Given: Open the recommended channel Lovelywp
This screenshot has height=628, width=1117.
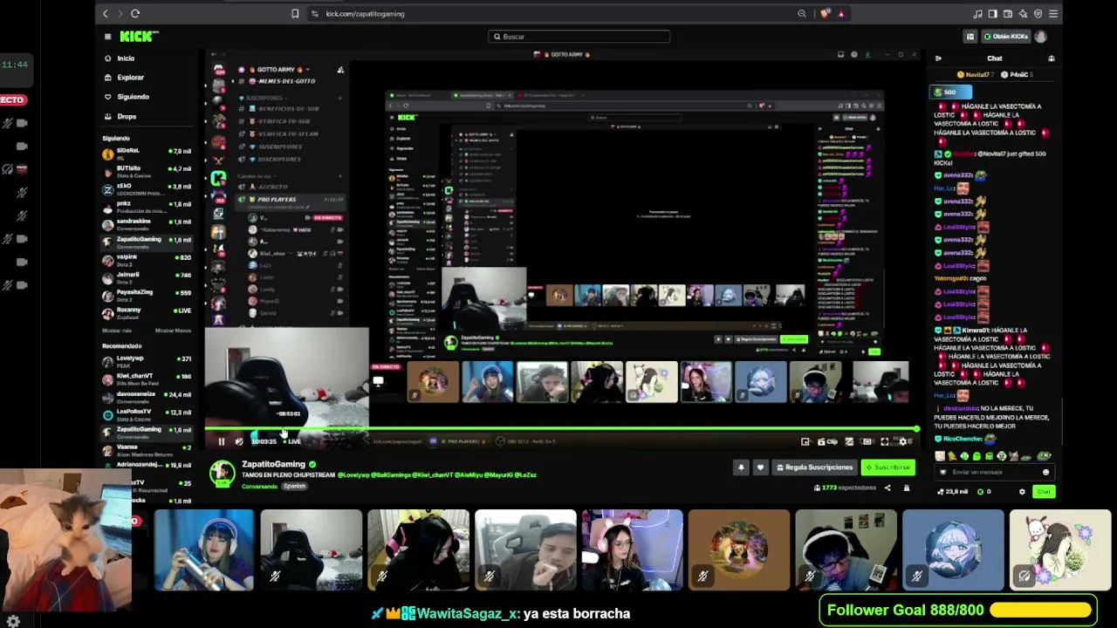Looking at the screenshot, I should click(x=147, y=360).
